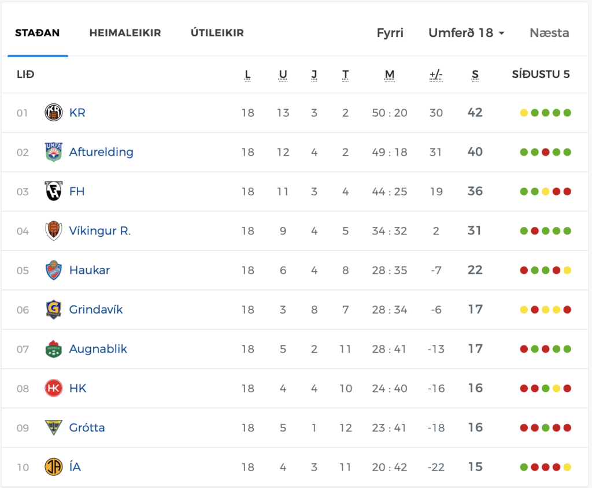Click the FH club crest icon

[x=54, y=191]
